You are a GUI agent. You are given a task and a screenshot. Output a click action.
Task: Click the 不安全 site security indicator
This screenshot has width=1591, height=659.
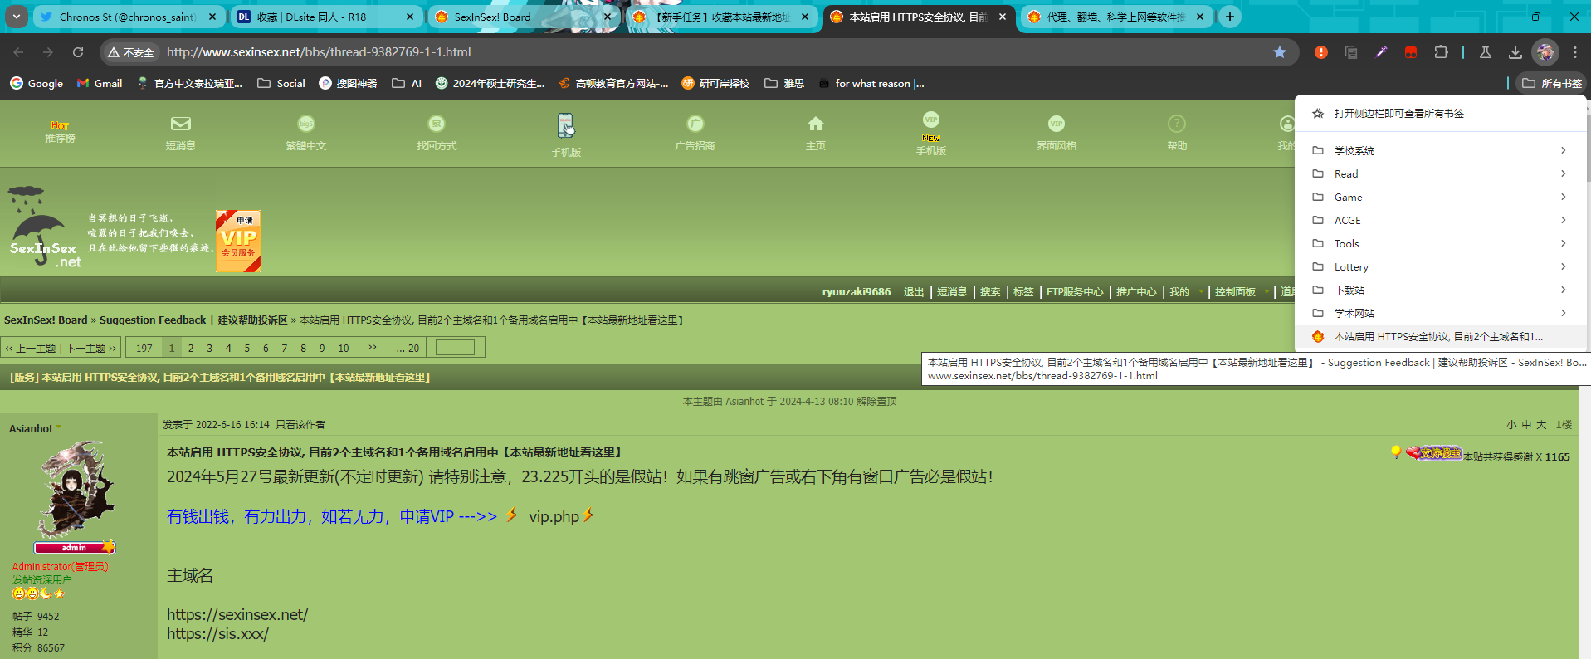[131, 52]
